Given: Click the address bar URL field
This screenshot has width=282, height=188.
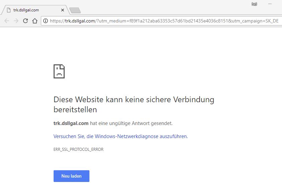Looking at the screenshot, I should (x=161, y=21).
